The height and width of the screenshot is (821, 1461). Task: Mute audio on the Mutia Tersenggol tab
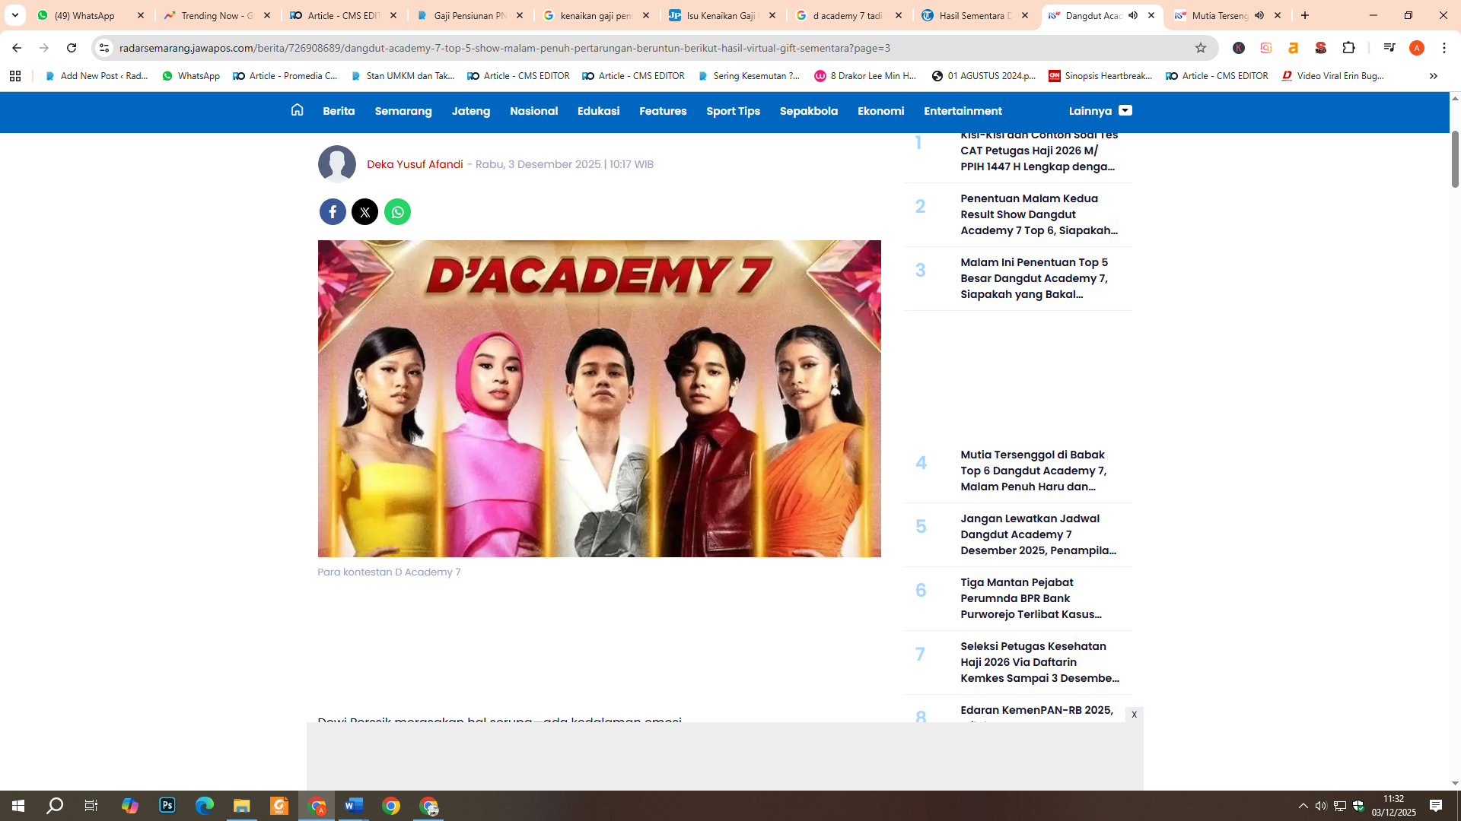pyautogui.click(x=1260, y=15)
